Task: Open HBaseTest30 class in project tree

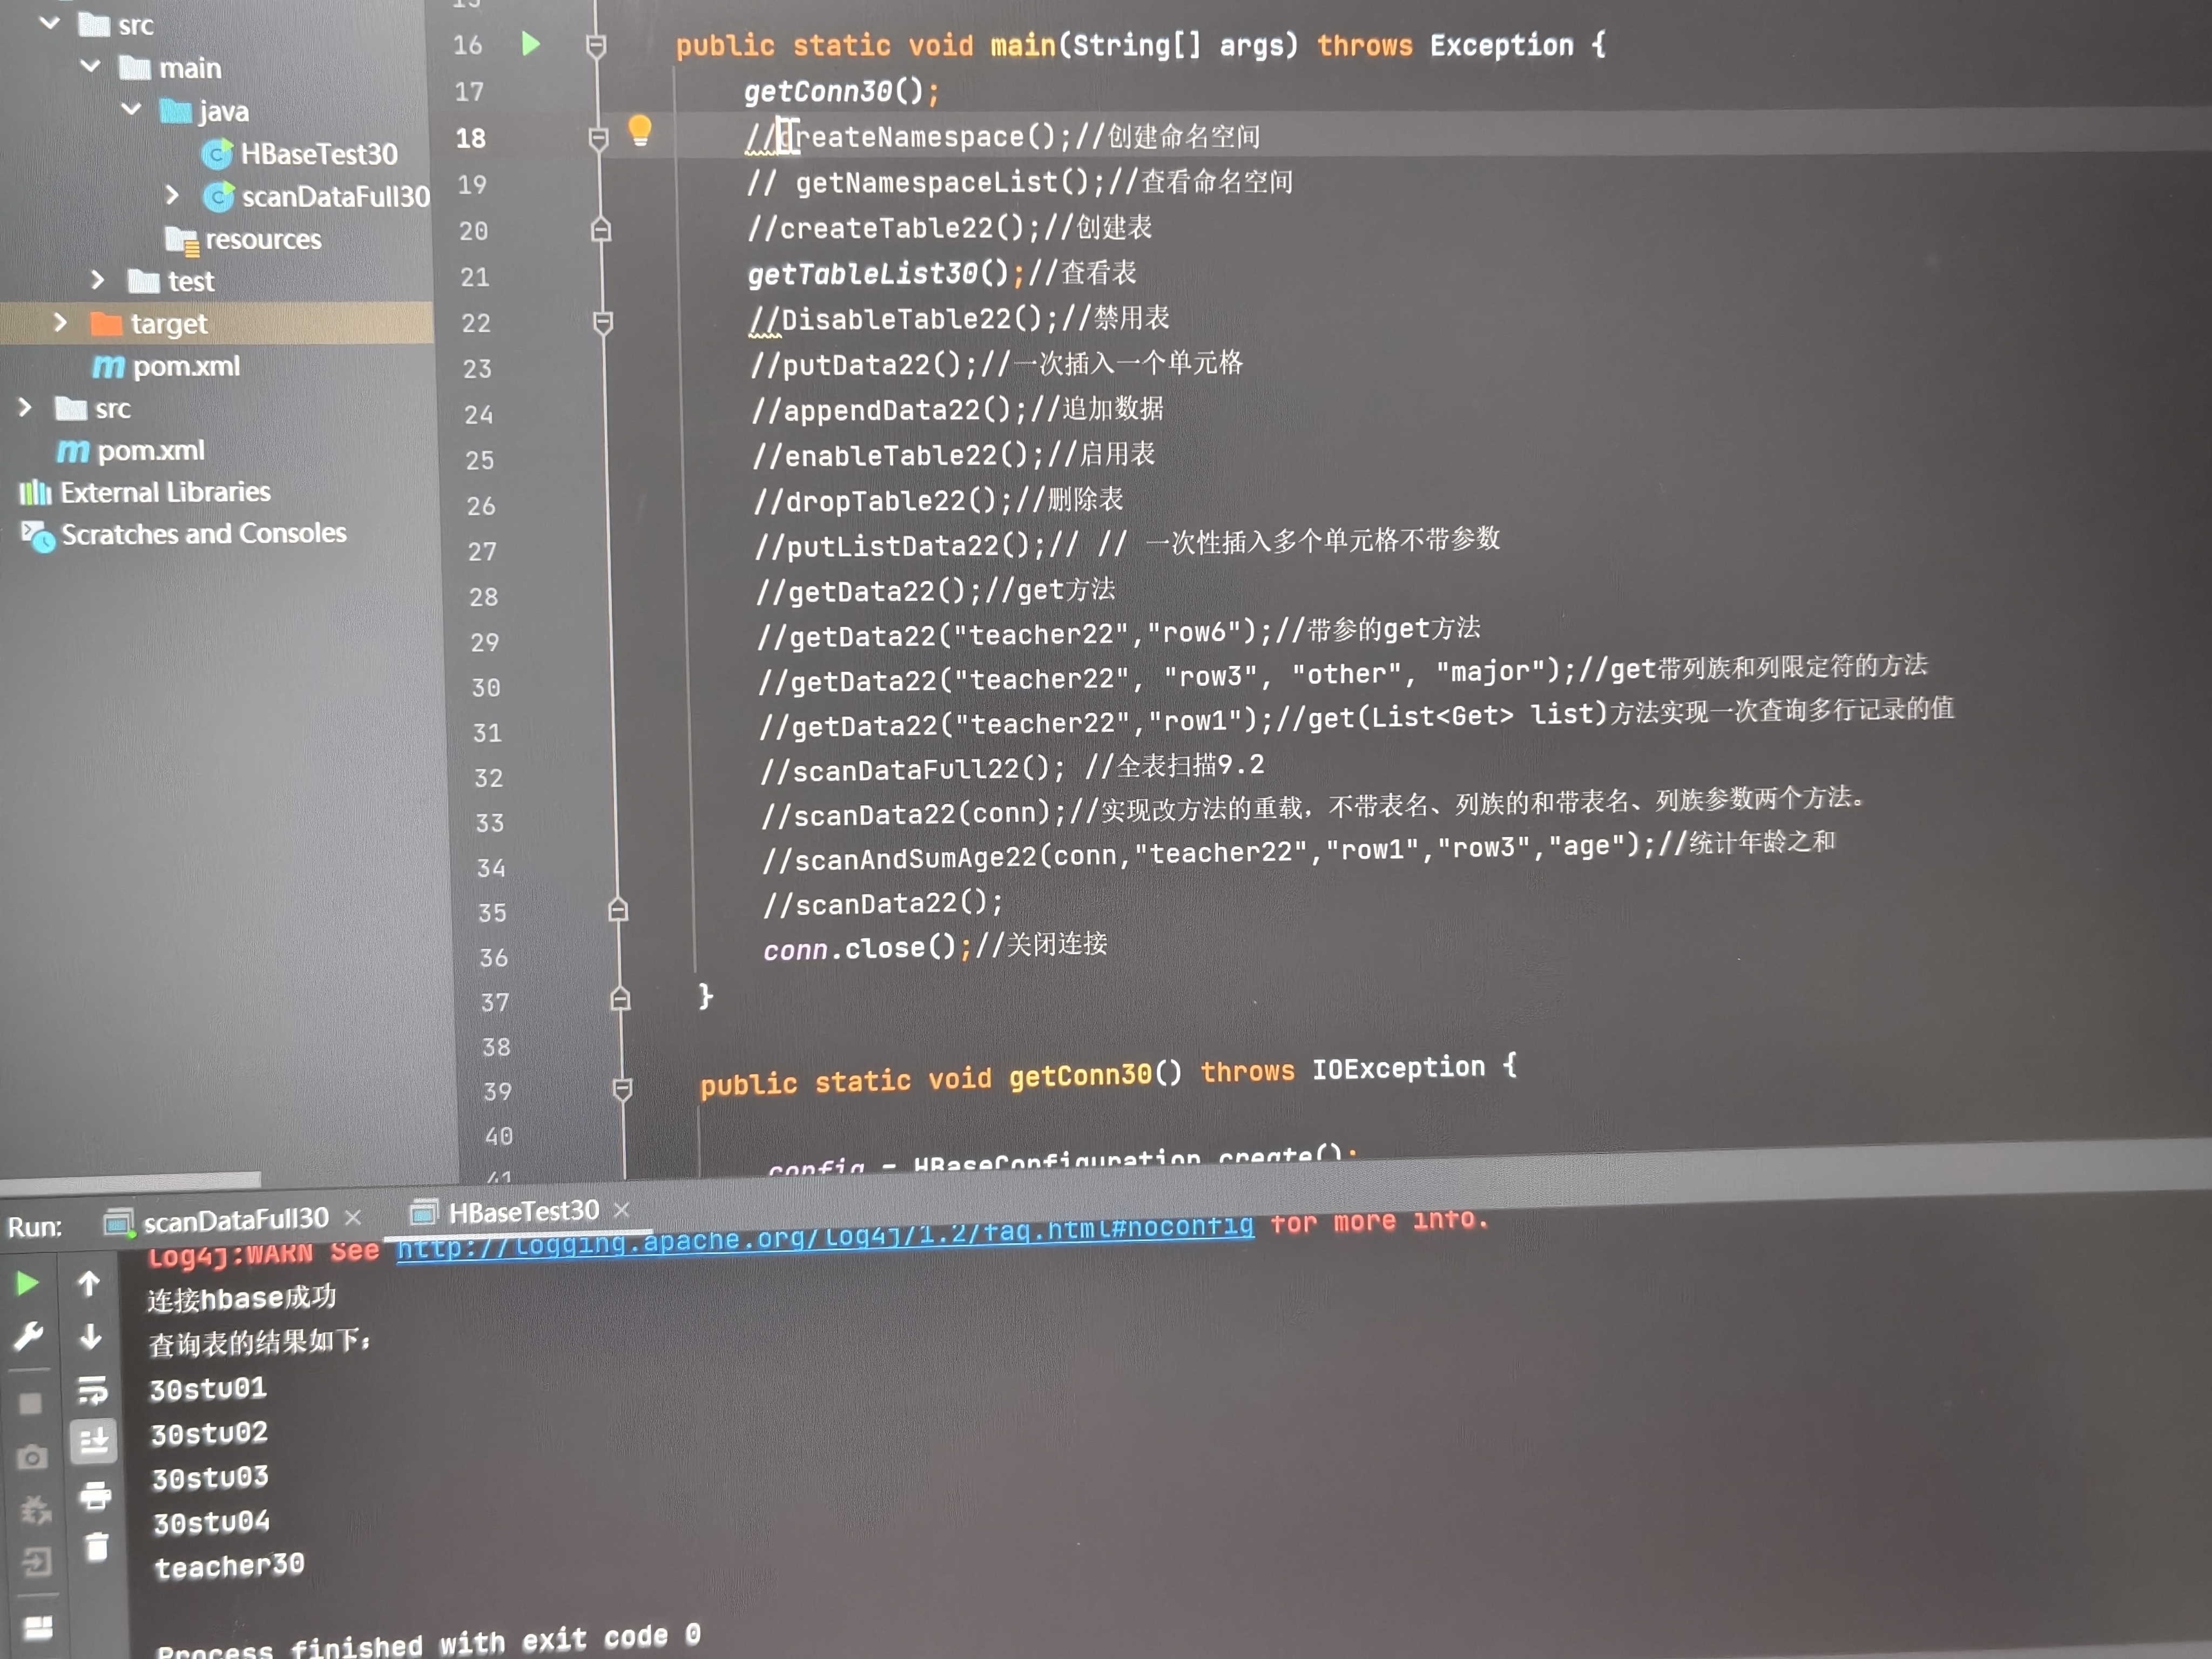Action: click(x=317, y=154)
